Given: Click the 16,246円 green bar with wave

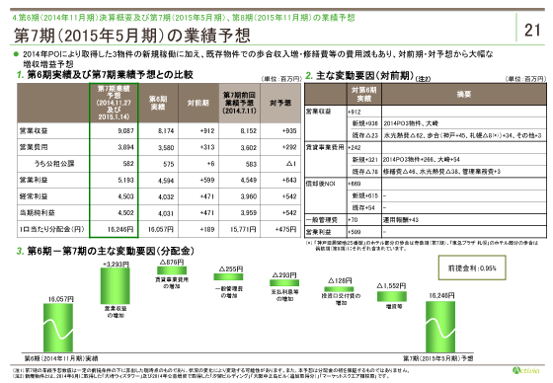Looking at the screenshot, I should (440, 326).
